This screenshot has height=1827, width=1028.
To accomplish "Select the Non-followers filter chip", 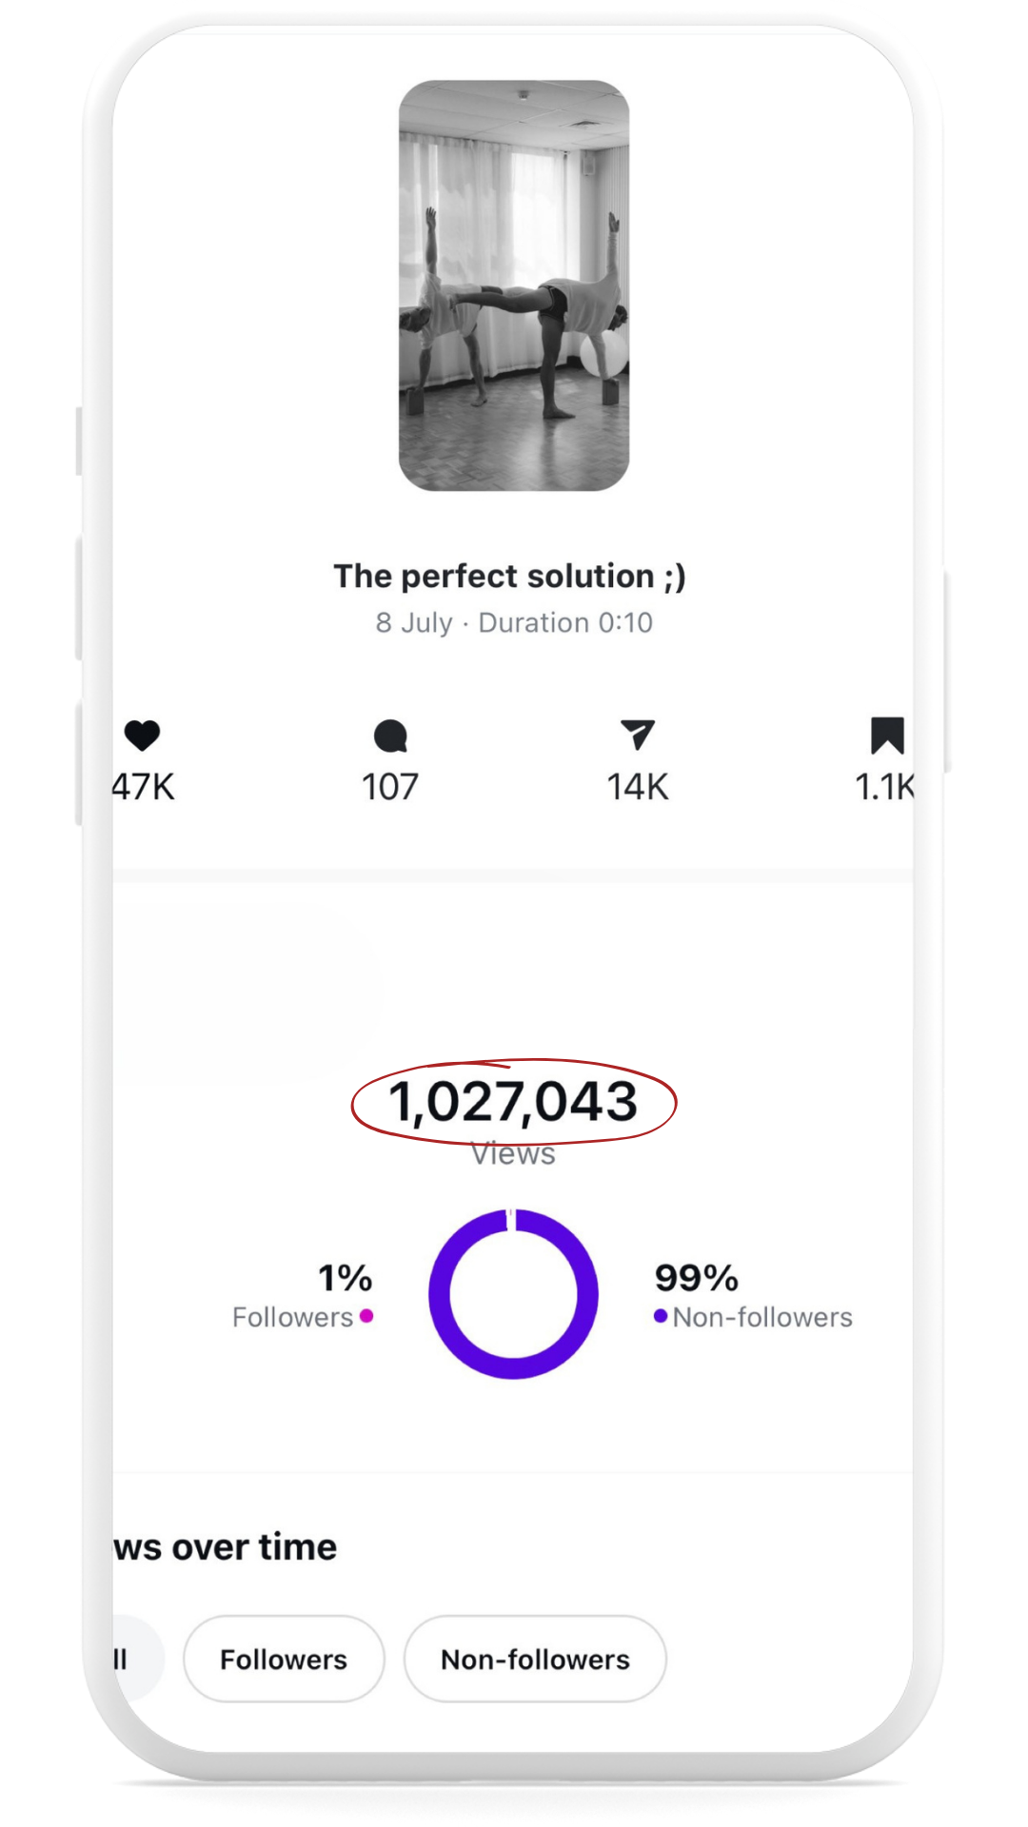I will pos(535,1659).
